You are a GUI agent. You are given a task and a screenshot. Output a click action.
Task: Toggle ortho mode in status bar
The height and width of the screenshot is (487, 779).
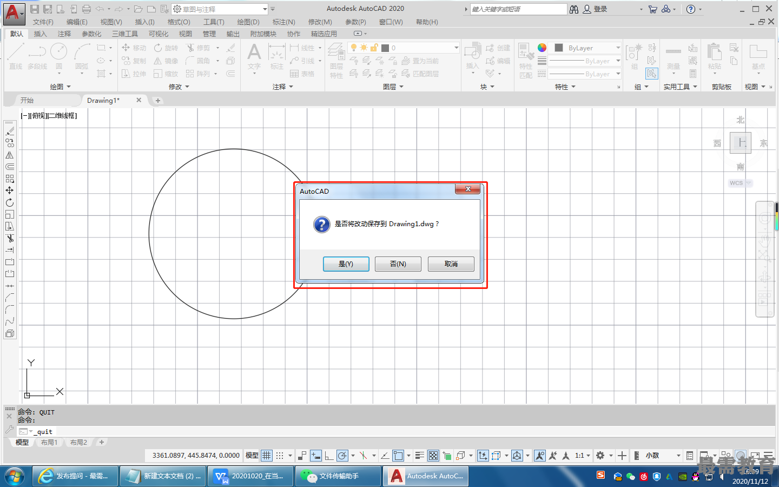coord(328,456)
